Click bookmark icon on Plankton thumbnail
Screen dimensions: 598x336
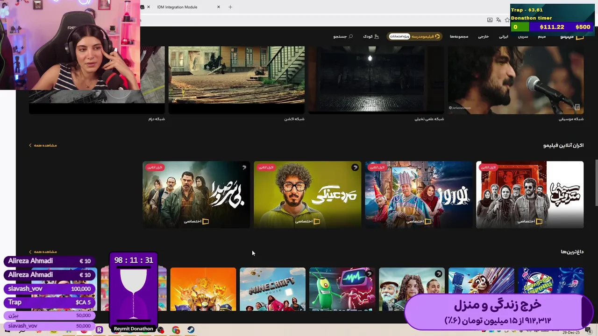pos(369,273)
